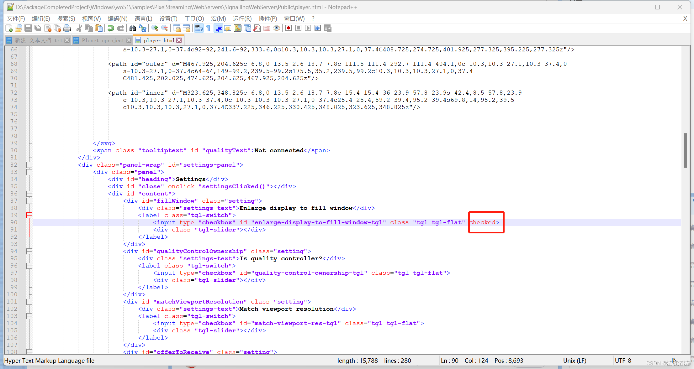Collapse fold at line 101 matchViewportResolution

click(x=29, y=302)
